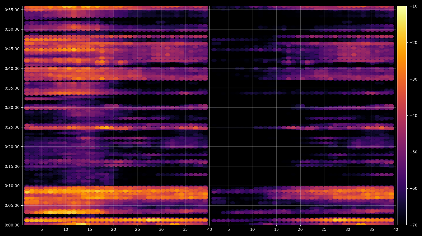Image resolution: width=422 pixels, height=236 pixels.
Task: Click the 0:55:00 time axis label
Action: coord(12,10)
